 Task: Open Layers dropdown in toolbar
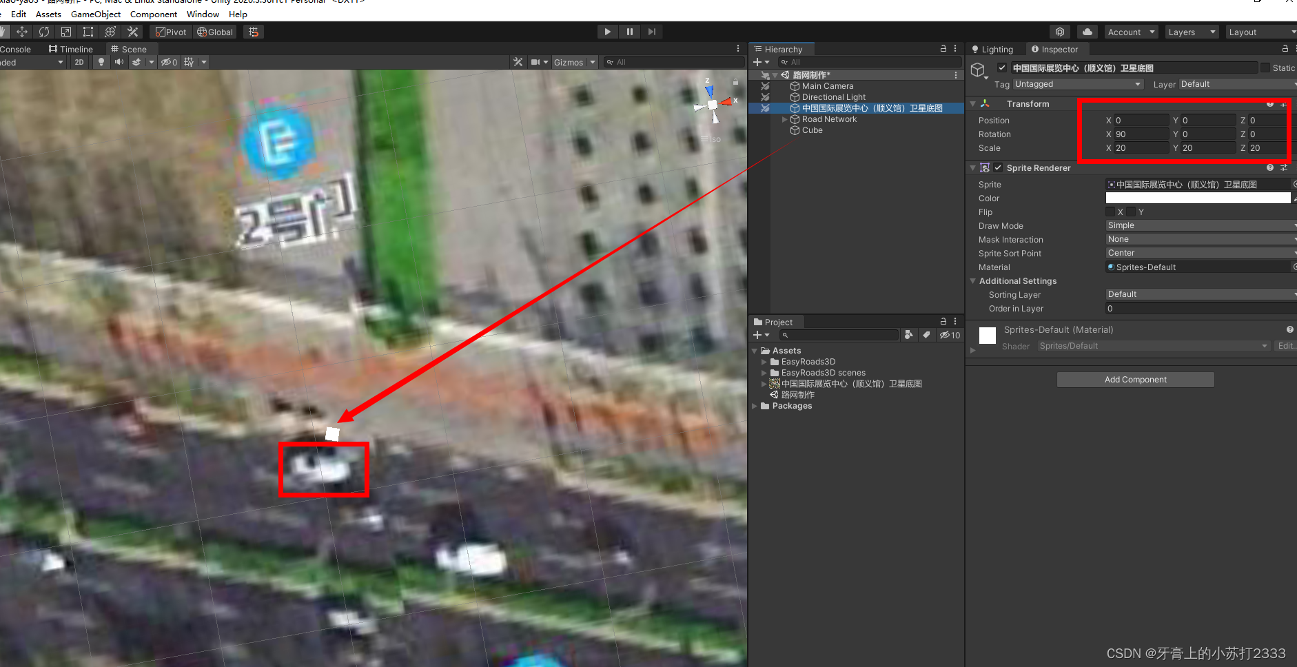(x=1192, y=32)
